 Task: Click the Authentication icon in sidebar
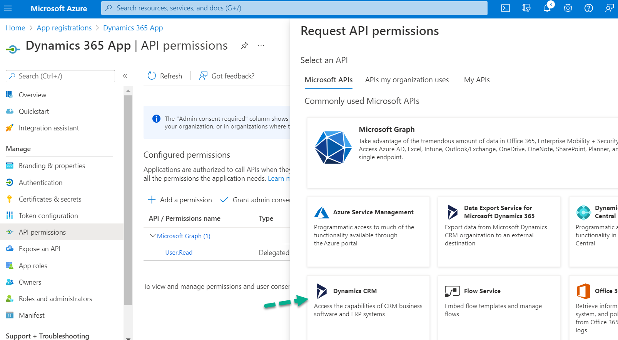pos(10,182)
